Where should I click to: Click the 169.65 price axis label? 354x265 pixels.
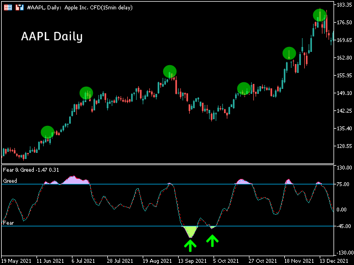(x=344, y=40)
